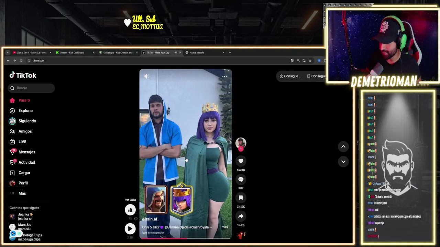This screenshot has width=440, height=247.
Task: Click the TikTok logo
Action: (23, 75)
